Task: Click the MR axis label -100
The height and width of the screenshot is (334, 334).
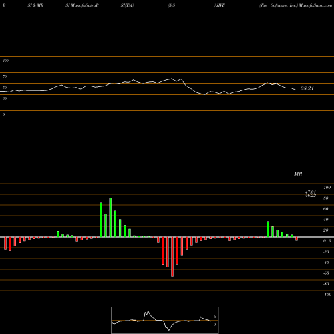Action: click(x=327, y=295)
